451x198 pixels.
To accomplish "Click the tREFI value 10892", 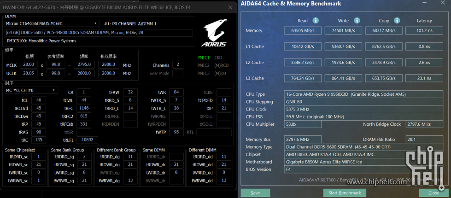I will 87,140.
